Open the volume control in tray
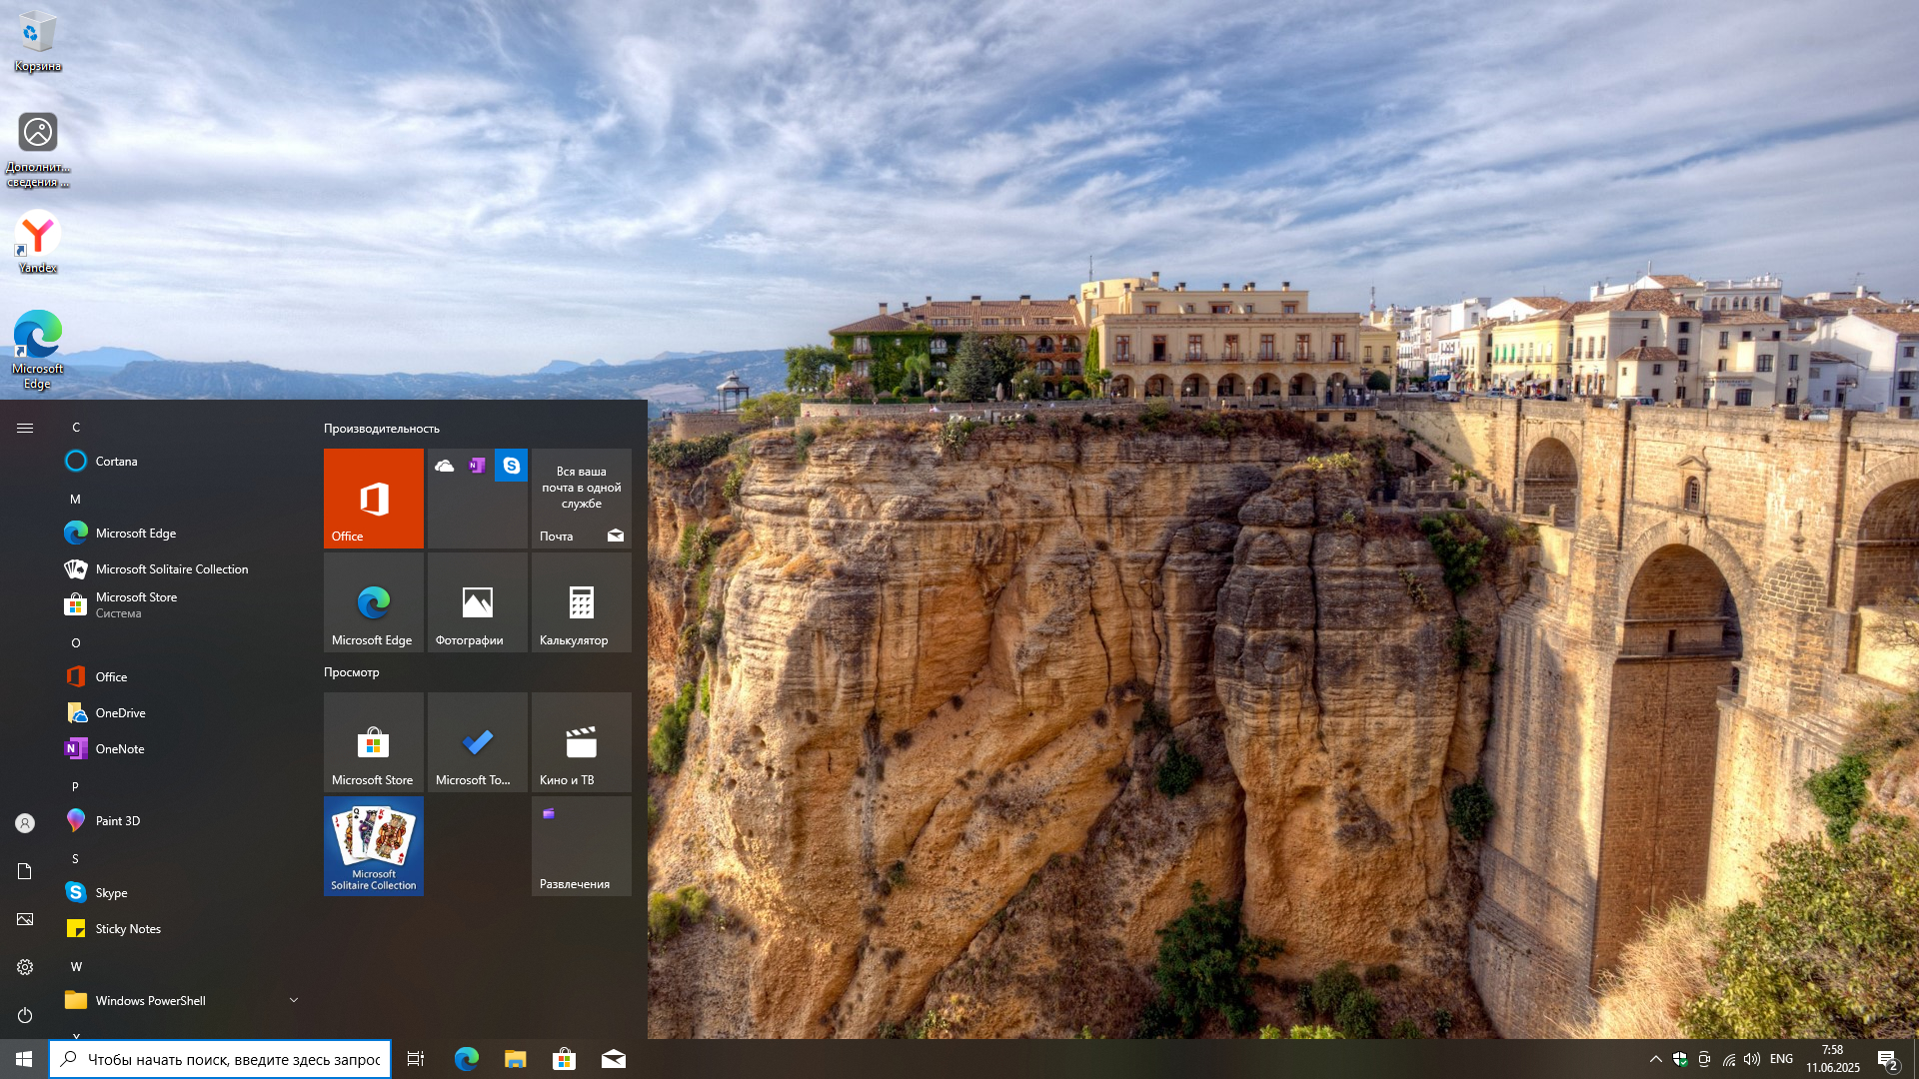Viewport: 1919px width, 1079px height. (1751, 1059)
